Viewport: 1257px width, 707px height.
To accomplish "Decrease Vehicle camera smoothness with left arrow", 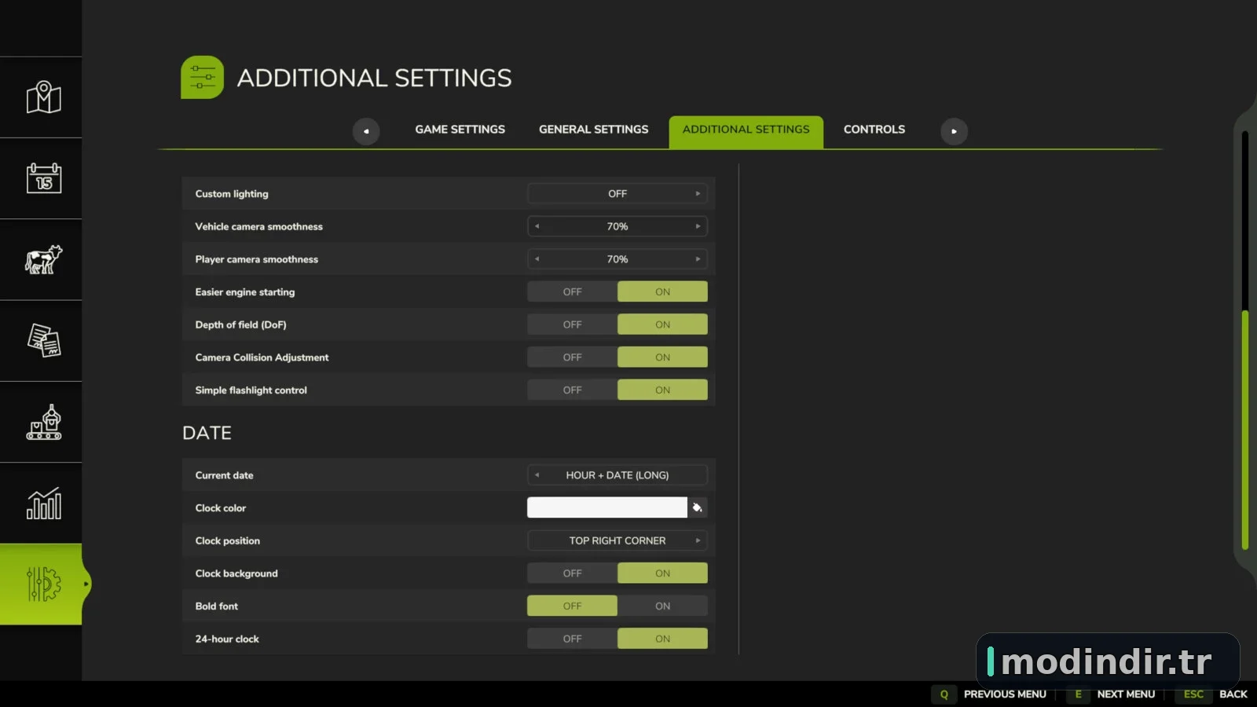I will 537,226.
